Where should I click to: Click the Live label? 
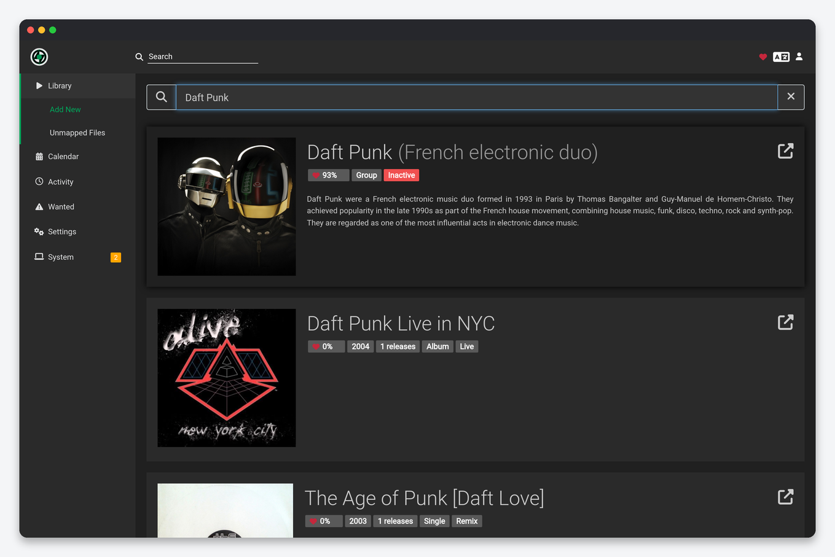click(467, 346)
